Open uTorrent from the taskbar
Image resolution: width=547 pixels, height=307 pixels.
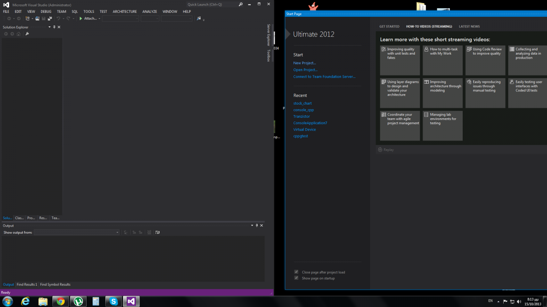pyautogui.click(x=78, y=301)
